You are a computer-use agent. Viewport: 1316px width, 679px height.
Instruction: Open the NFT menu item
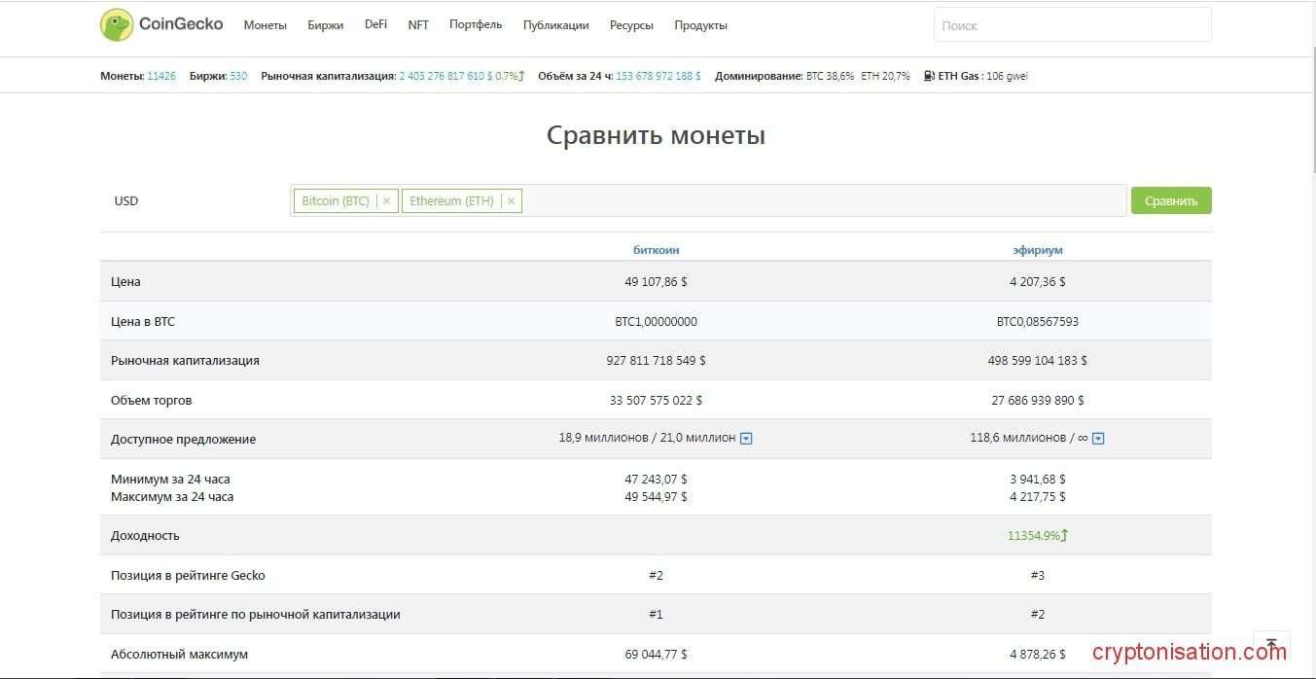(418, 24)
